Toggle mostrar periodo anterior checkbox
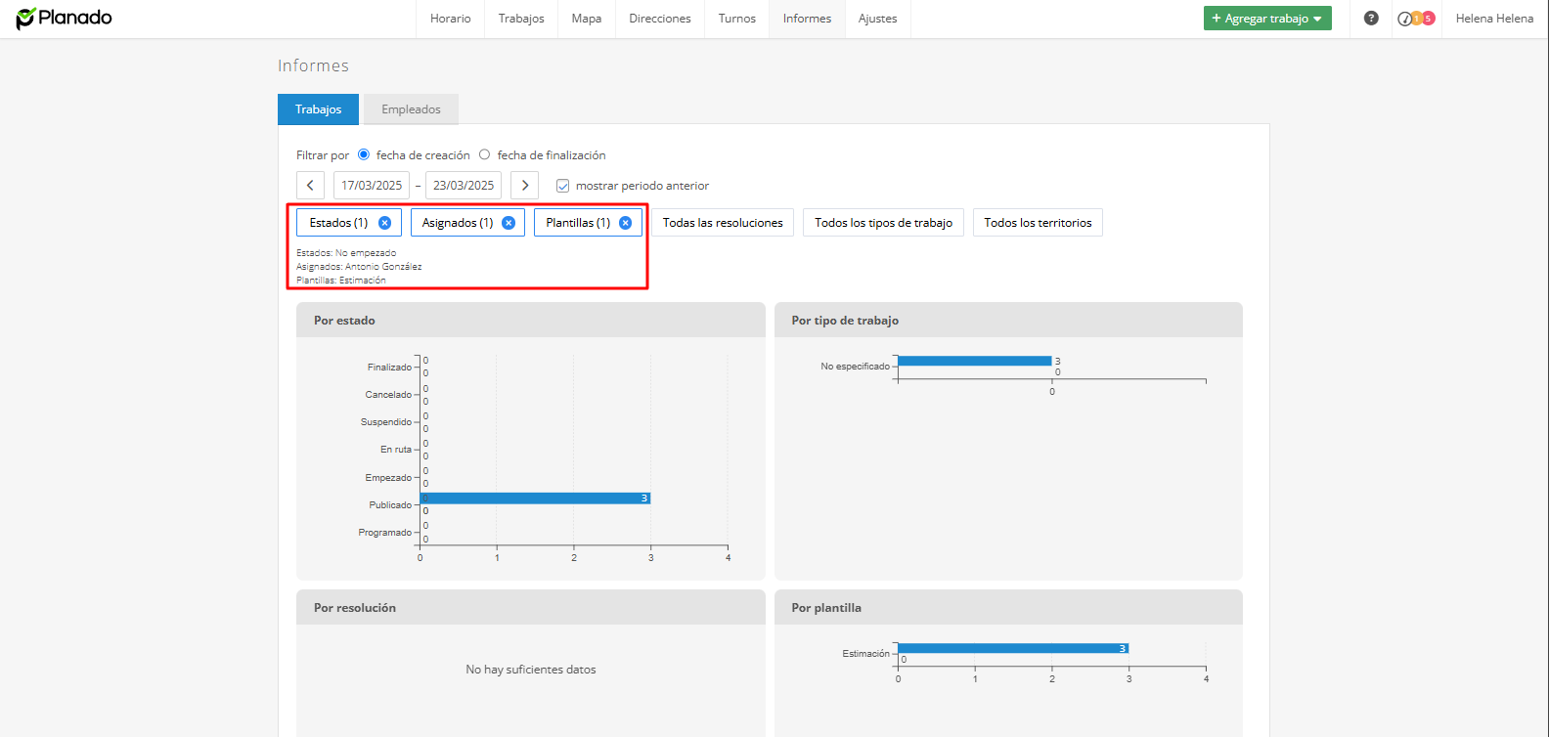The height and width of the screenshot is (737, 1549). [563, 186]
